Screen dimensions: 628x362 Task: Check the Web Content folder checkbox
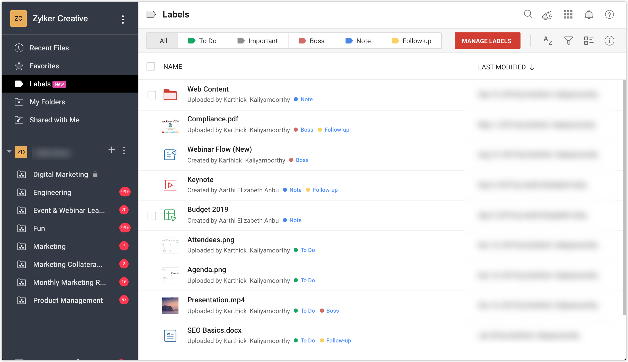point(152,95)
